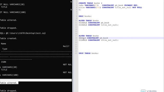Viewport: 164px width, 92px height.
Task: Click the NOT NULL keyword on line 4
Action: coord(137,7)
